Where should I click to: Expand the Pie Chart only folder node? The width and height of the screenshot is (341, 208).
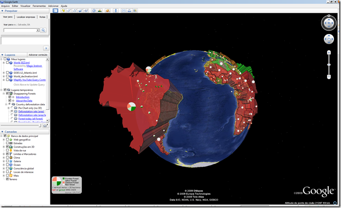[9, 108]
